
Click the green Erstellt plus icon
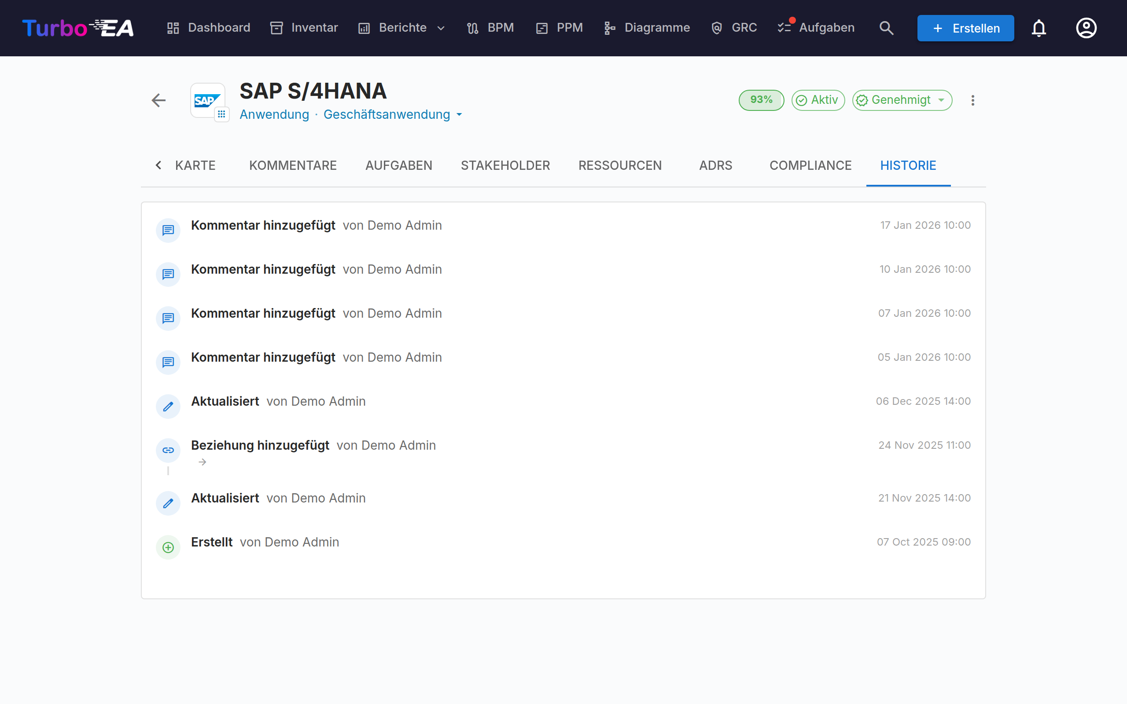[x=168, y=547]
